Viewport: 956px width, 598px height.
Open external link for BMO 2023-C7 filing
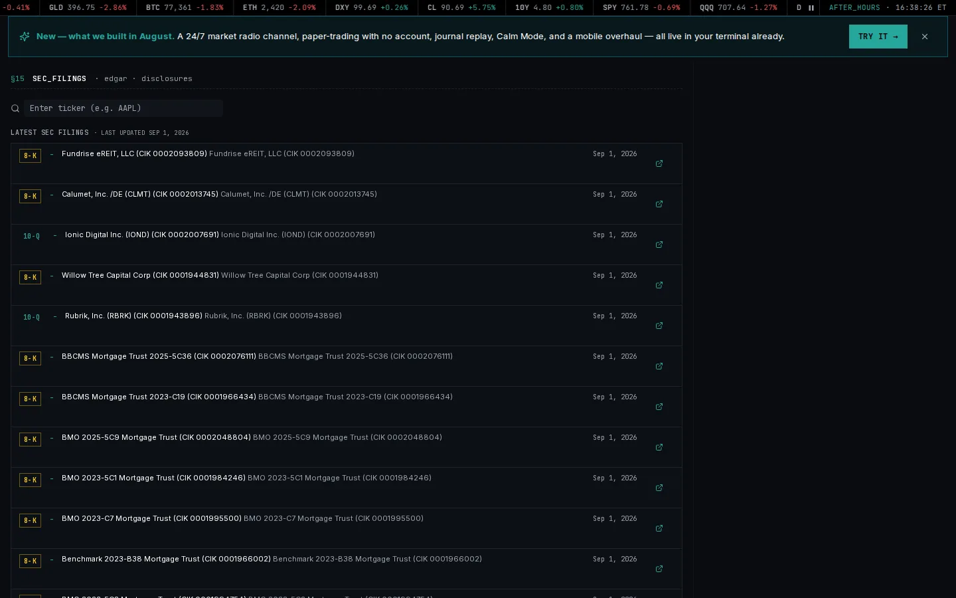pos(659,528)
